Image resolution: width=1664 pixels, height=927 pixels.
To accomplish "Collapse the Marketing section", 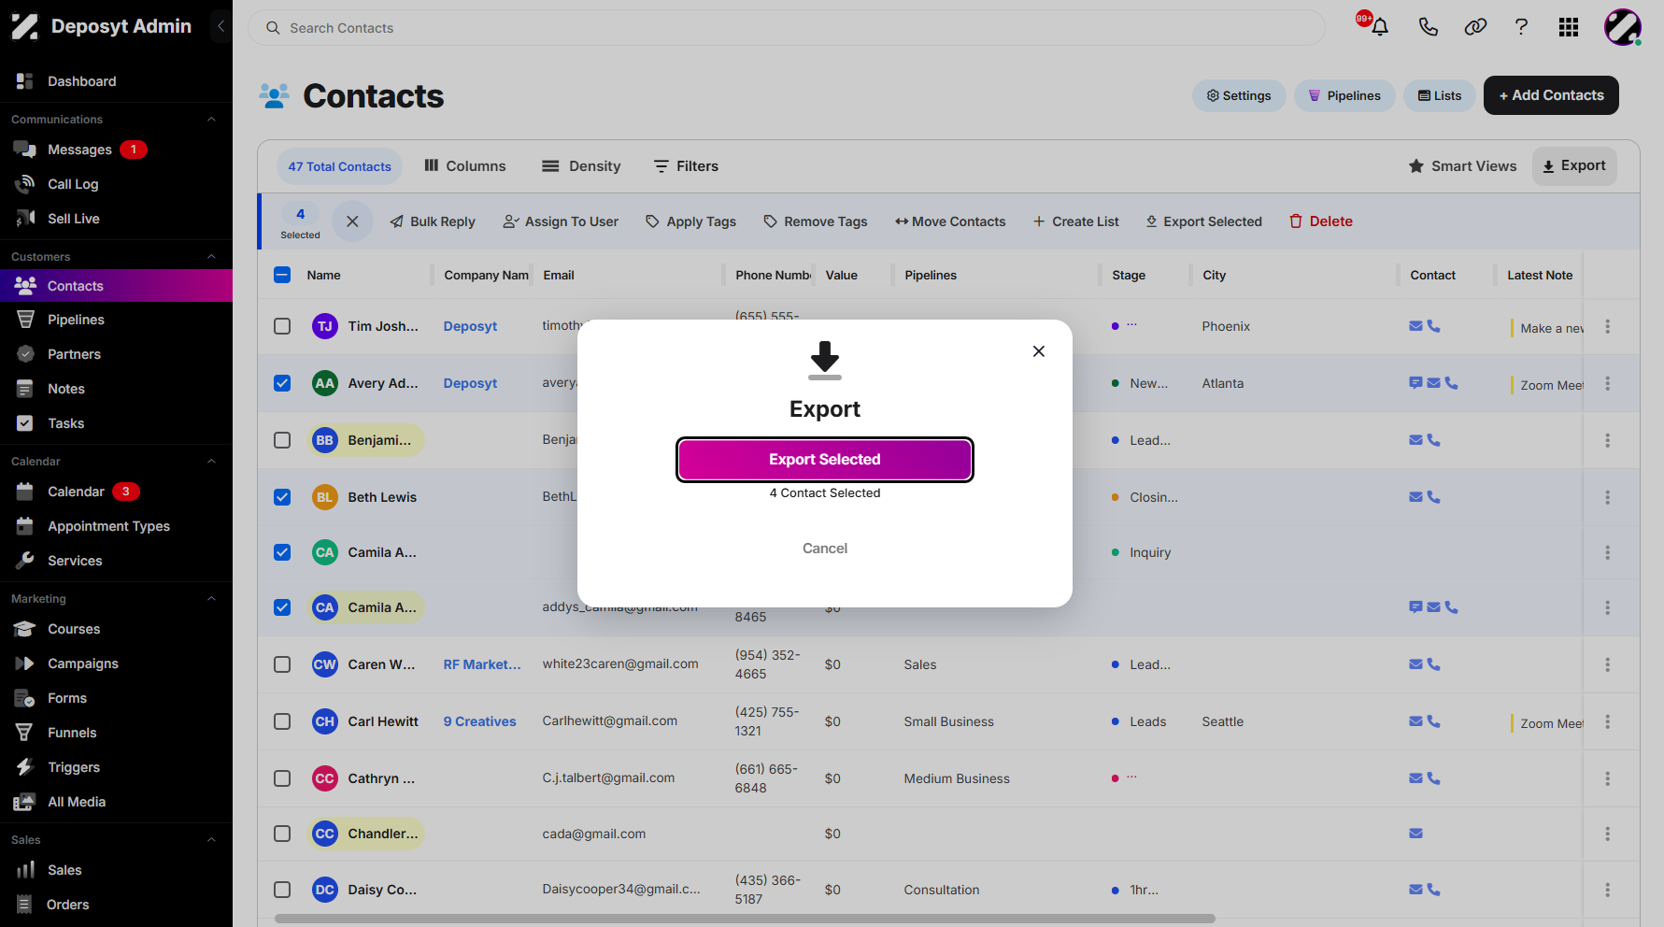I will pyautogui.click(x=211, y=599).
